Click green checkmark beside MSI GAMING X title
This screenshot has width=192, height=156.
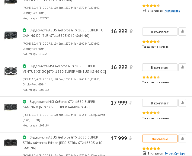pyautogui.click(x=24, y=102)
